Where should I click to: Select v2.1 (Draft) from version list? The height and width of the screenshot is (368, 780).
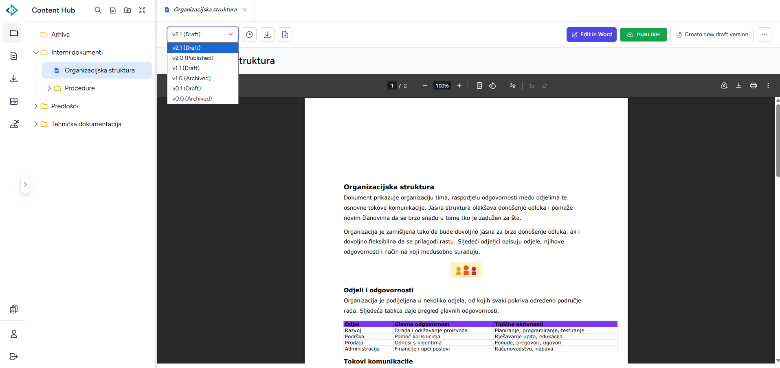pyautogui.click(x=203, y=48)
